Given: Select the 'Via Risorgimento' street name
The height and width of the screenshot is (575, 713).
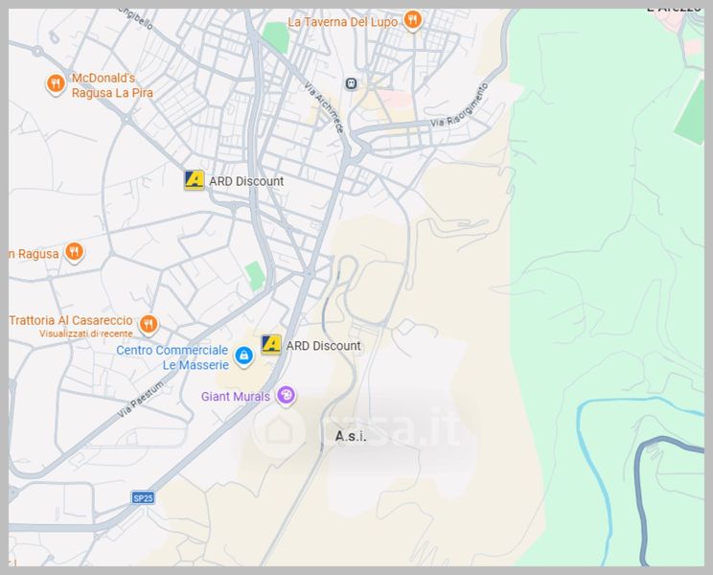Looking at the screenshot, I should (x=460, y=105).
